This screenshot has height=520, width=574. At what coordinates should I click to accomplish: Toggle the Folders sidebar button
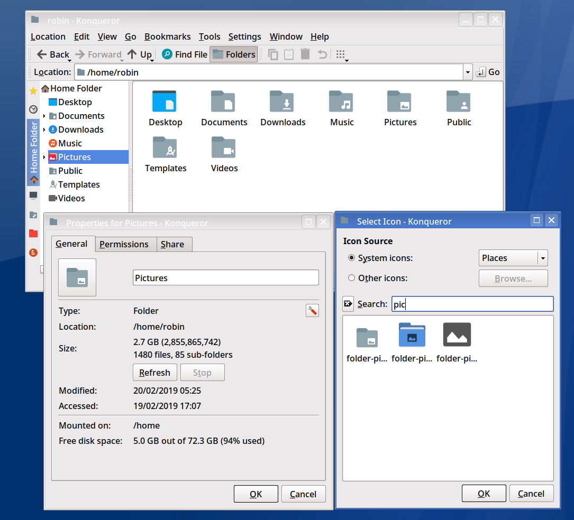pos(234,54)
